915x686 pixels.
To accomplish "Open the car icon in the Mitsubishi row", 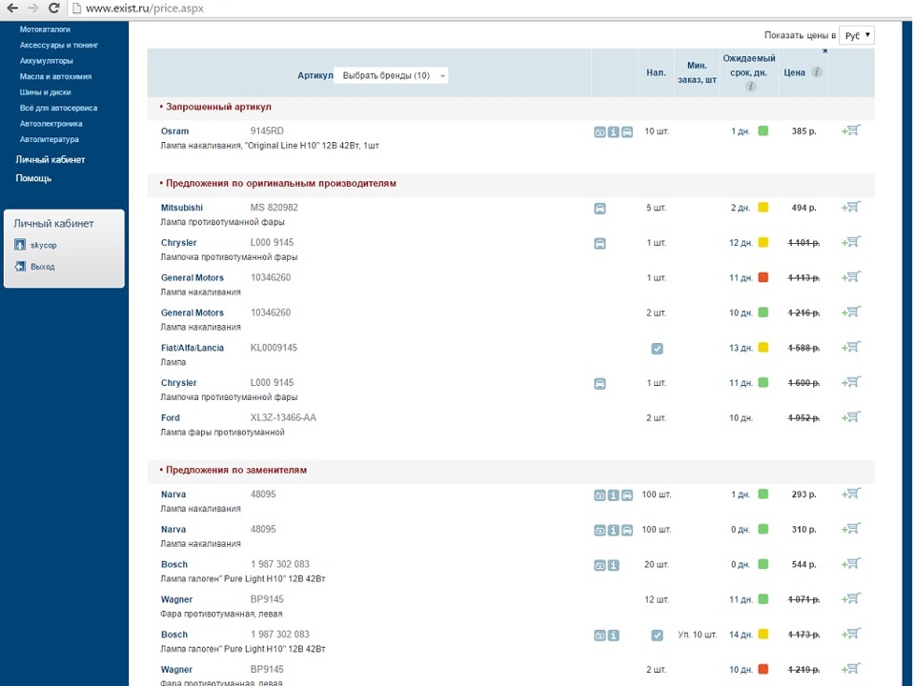I will click(x=600, y=209).
